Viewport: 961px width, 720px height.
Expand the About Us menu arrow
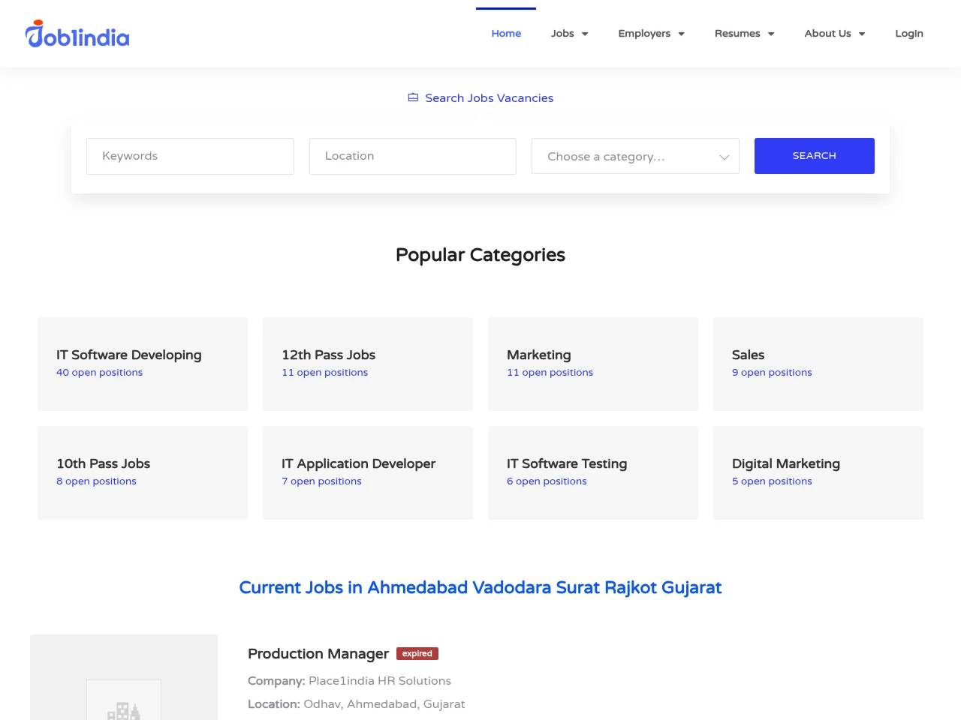pos(862,34)
